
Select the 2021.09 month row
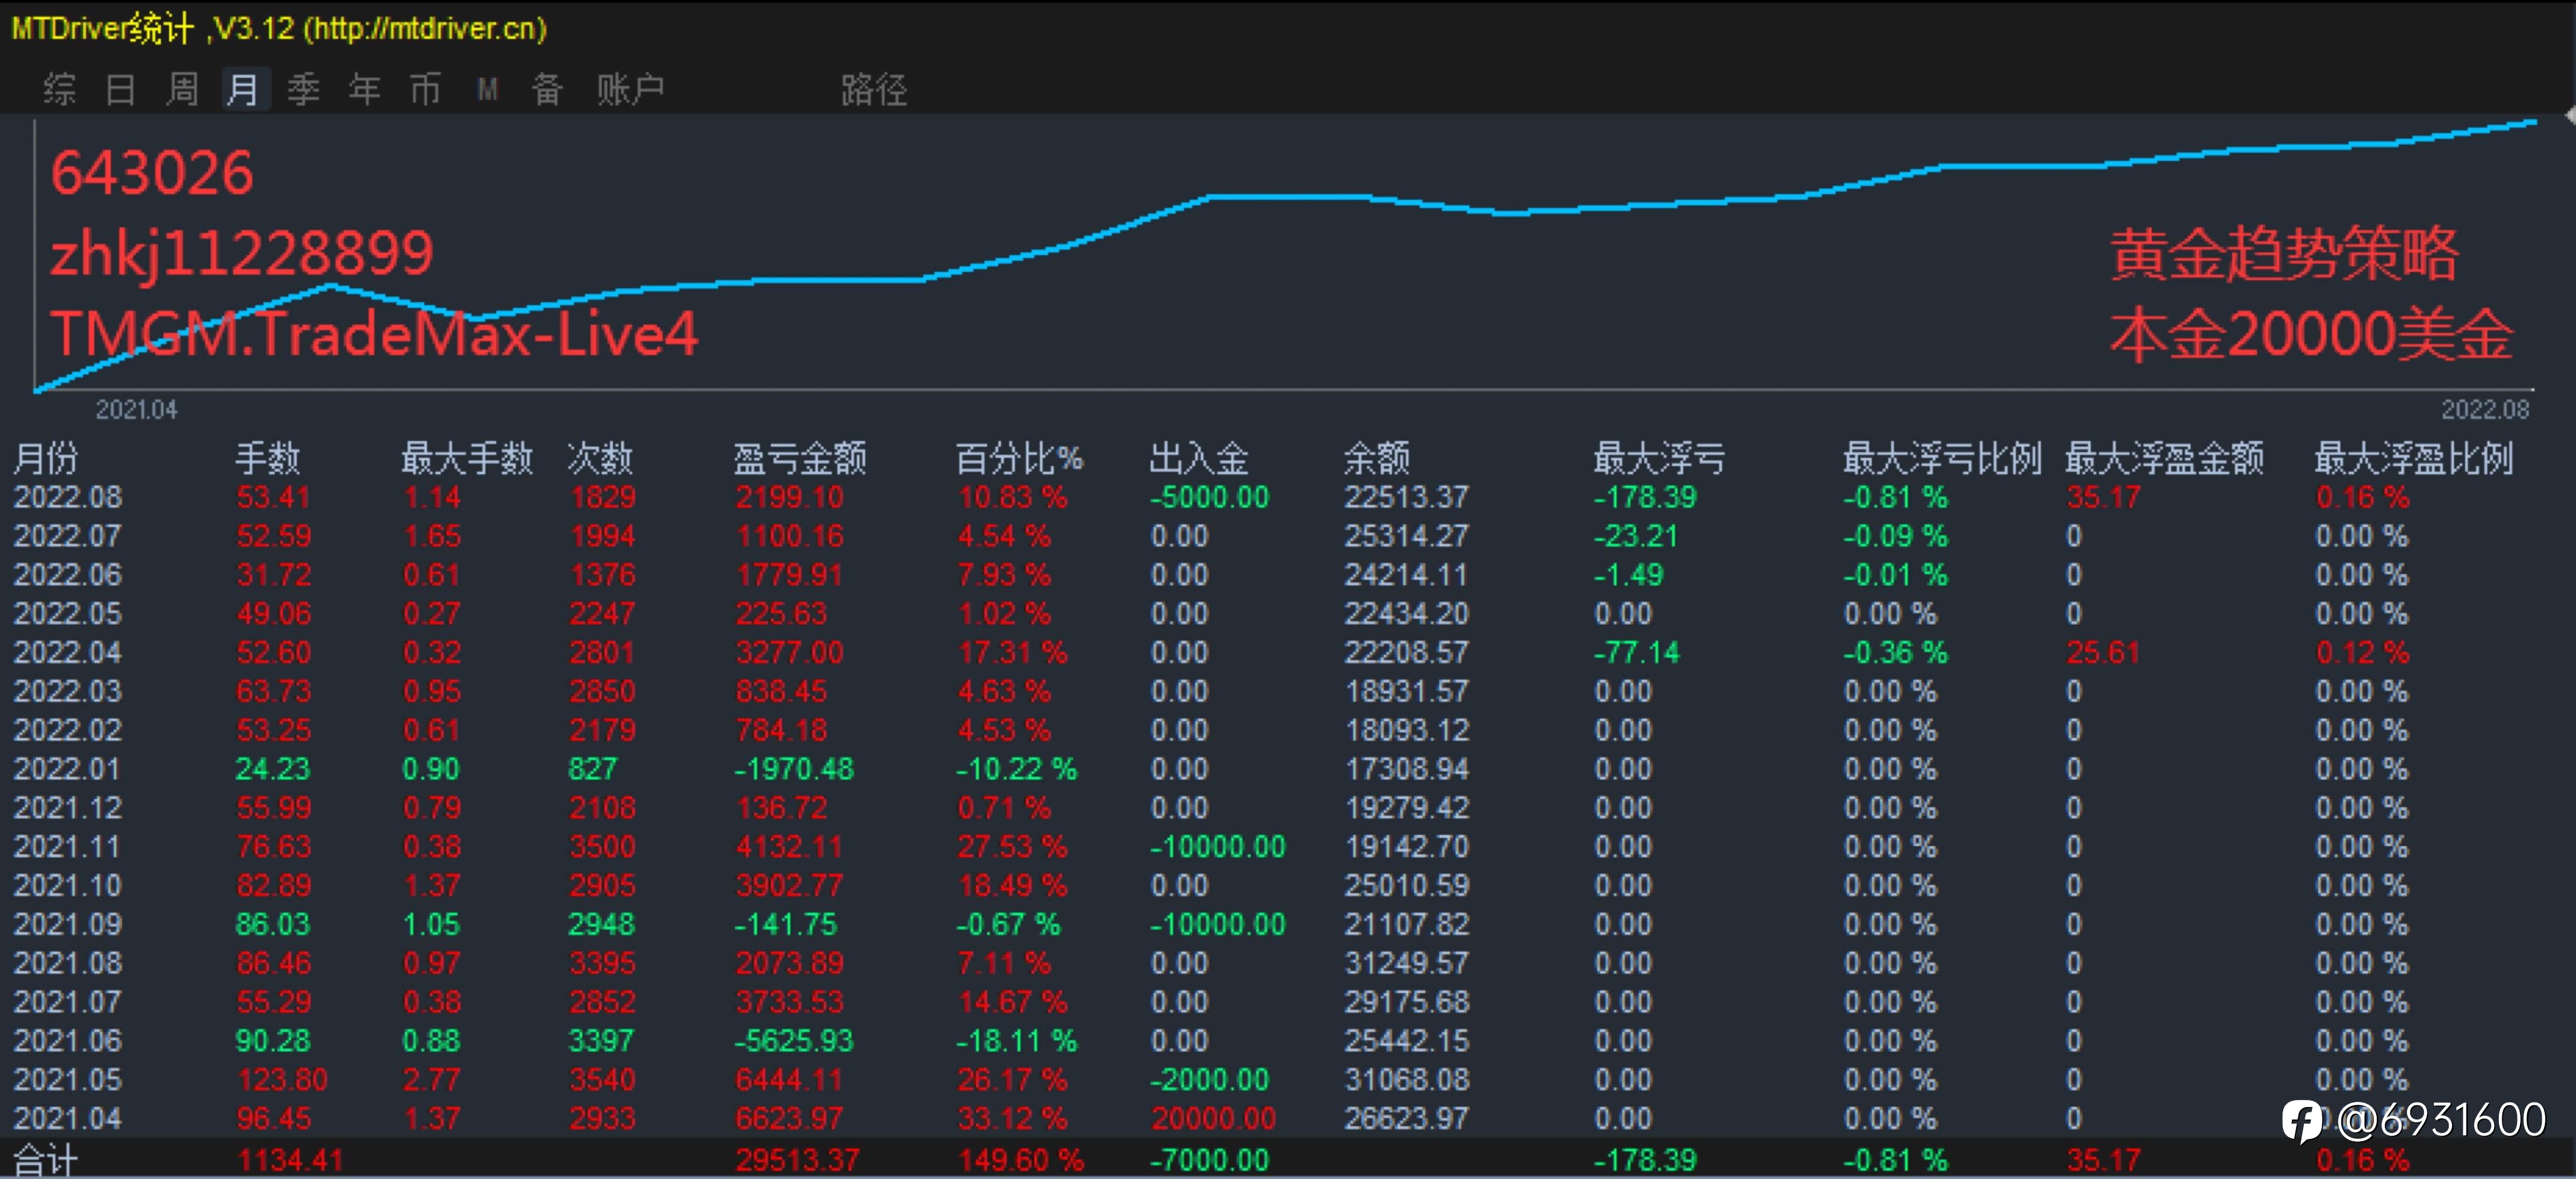coord(1288,924)
